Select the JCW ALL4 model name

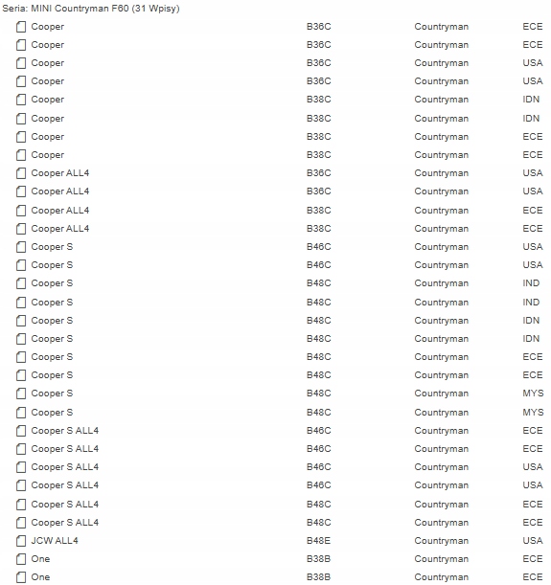[55, 541]
